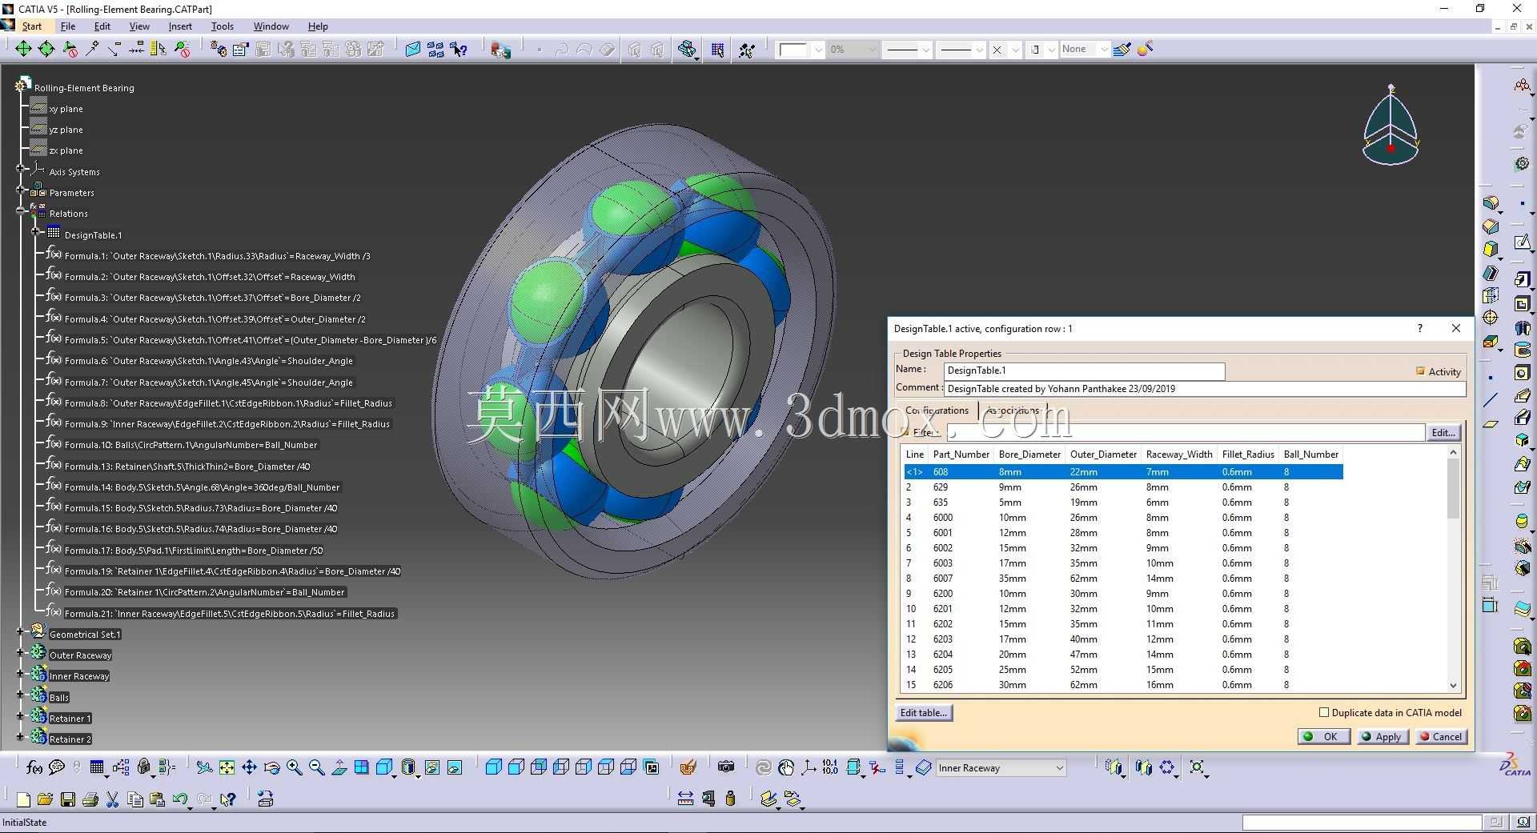
Task: Click the dialog's question mark help button
Action: [x=1420, y=328]
